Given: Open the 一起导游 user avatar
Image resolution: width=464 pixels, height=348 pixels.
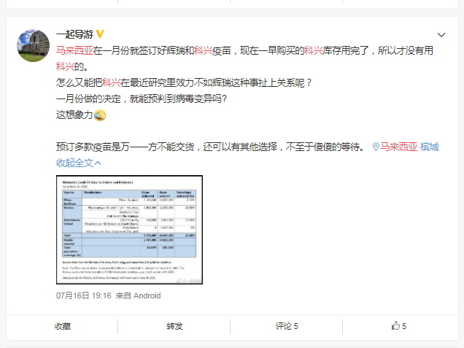Looking at the screenshot, I should click(33, 45).
